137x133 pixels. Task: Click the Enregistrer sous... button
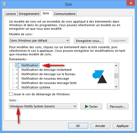89,40
